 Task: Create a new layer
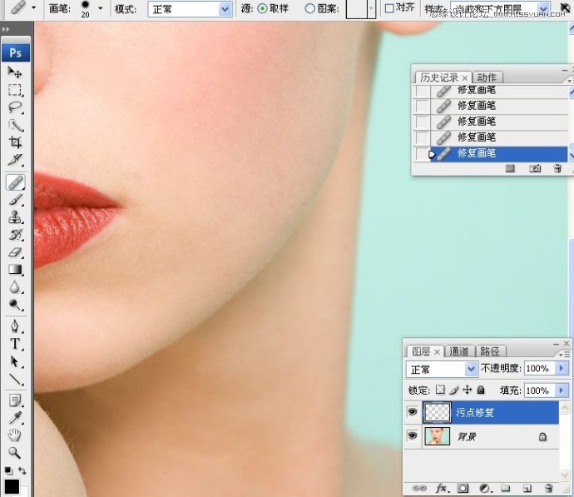527,488
